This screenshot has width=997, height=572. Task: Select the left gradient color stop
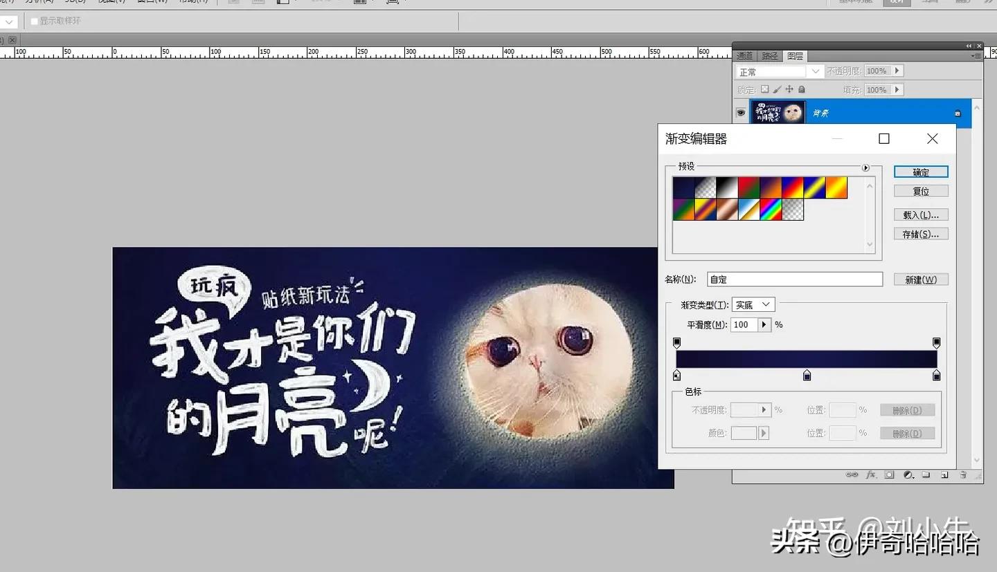676,375
